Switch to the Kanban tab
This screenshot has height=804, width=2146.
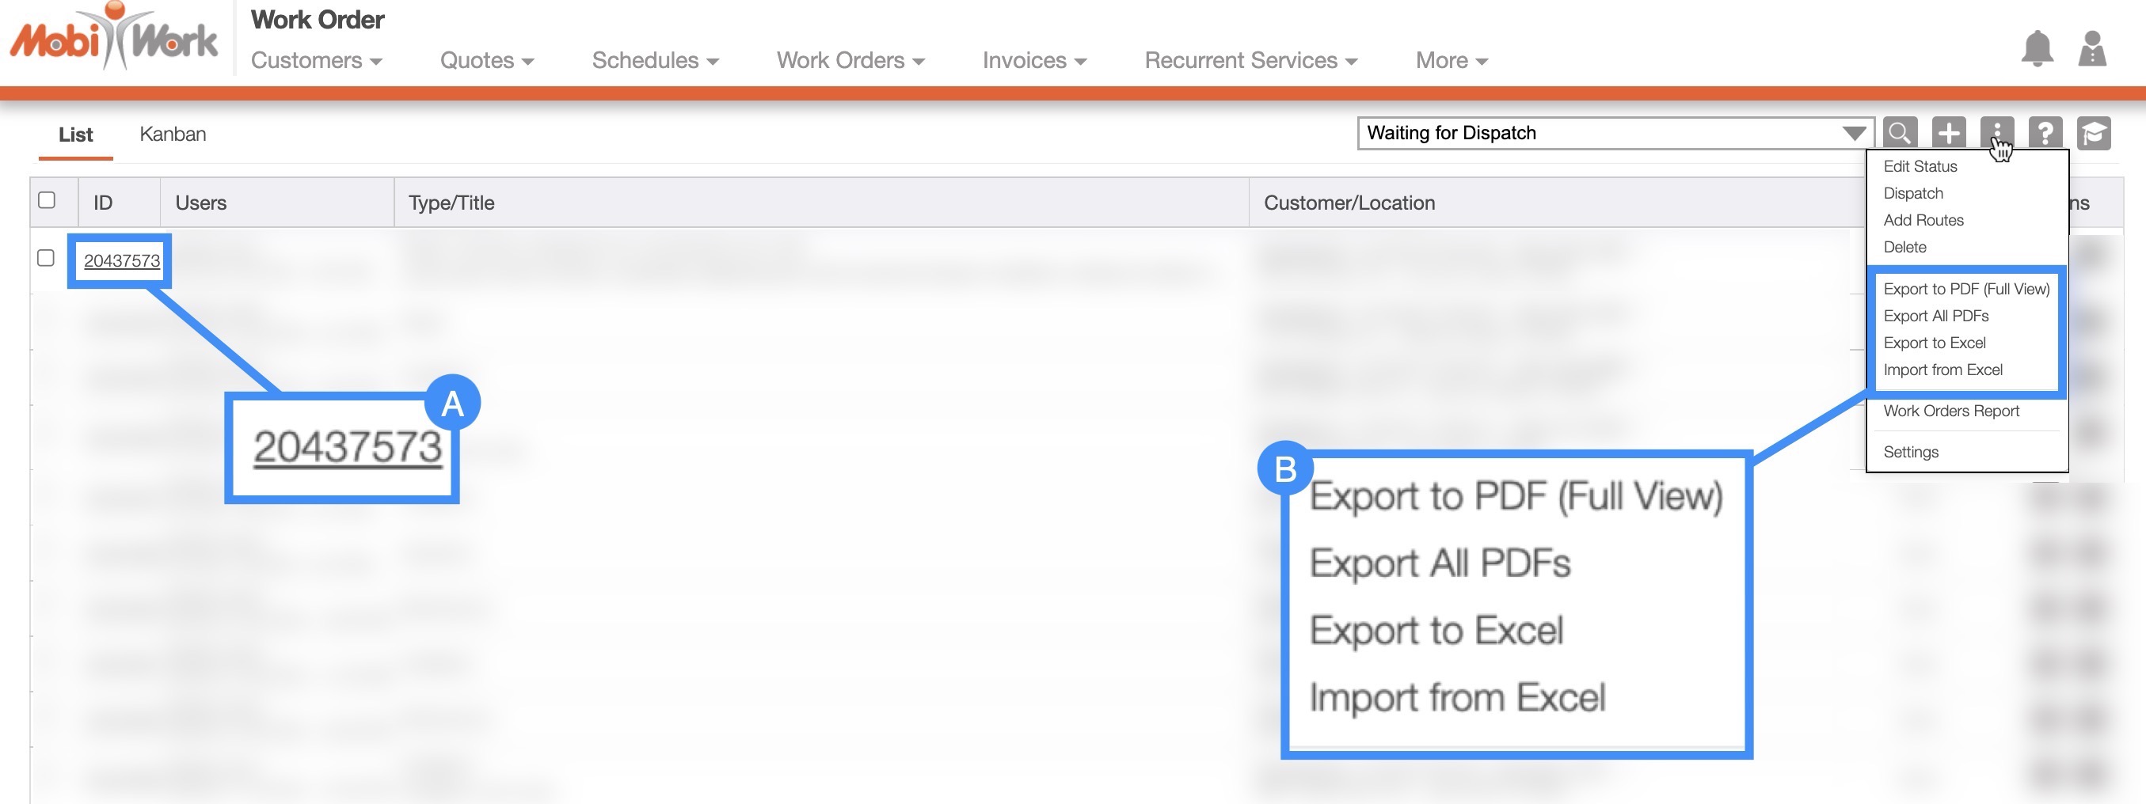coord(173,134)
